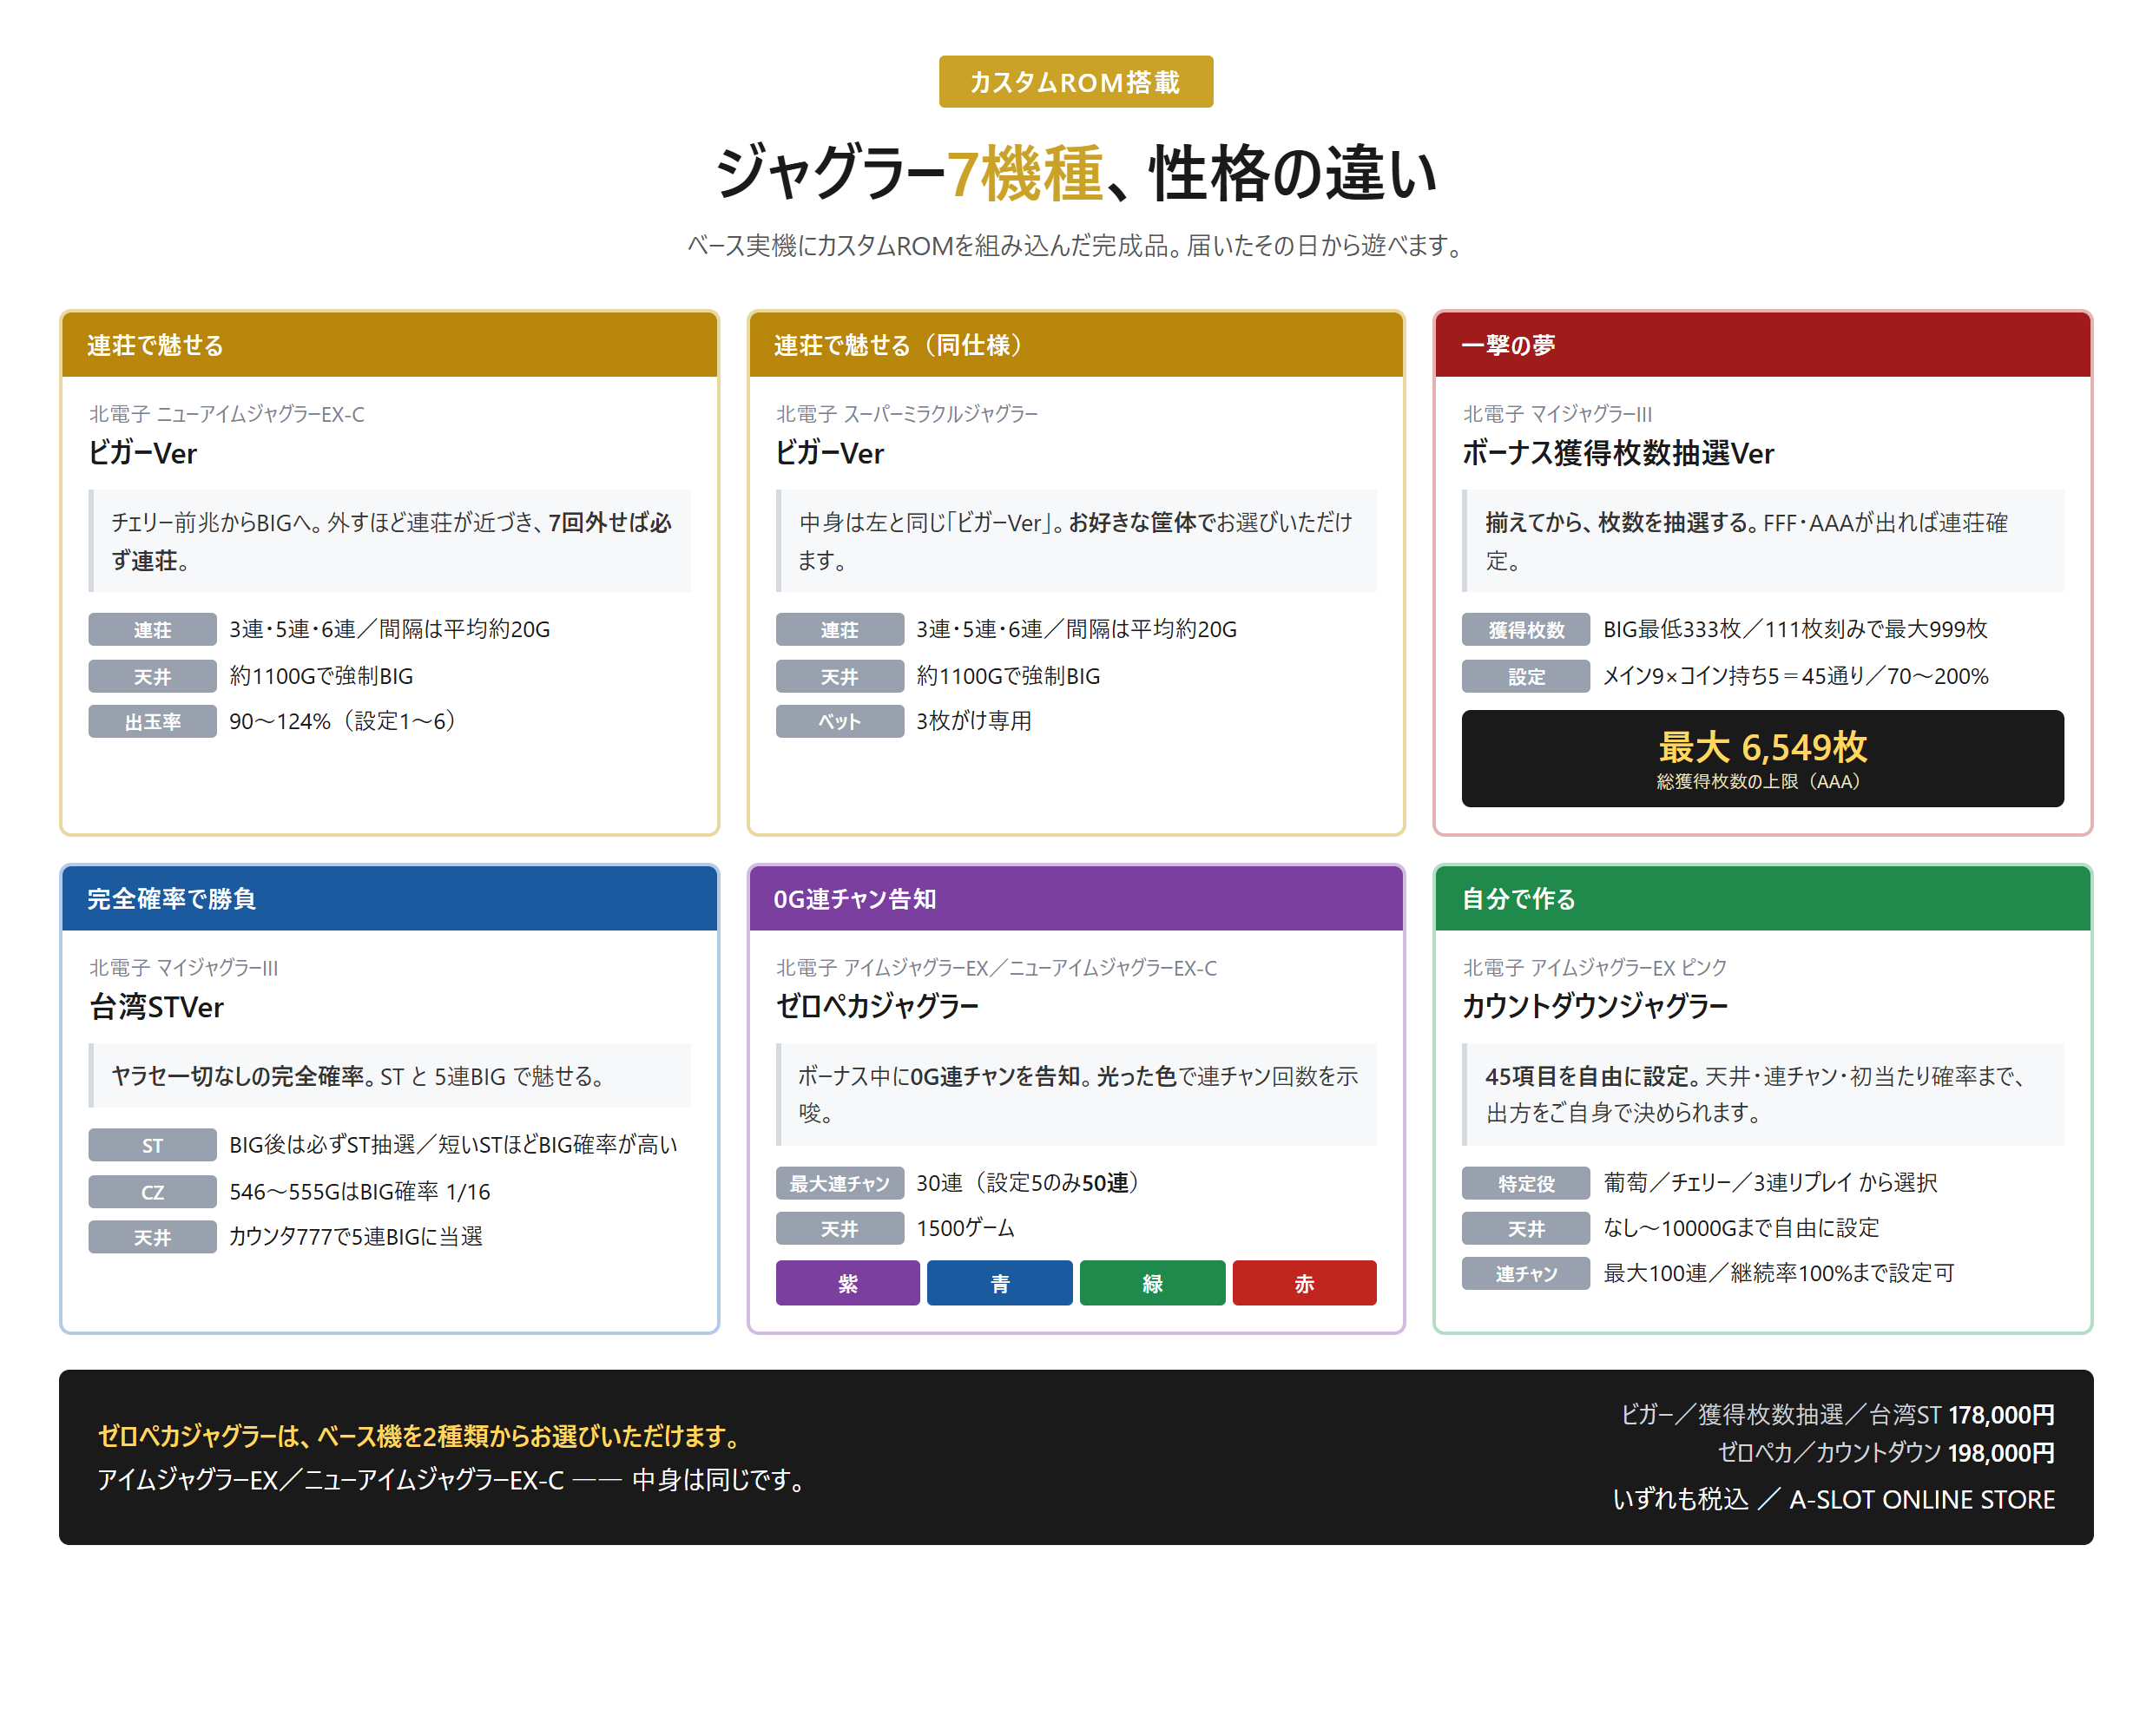Viewport: 2153px width, 1736px height.
Task: Click the value 3枚がけ専用
Action: pos(973,721)
